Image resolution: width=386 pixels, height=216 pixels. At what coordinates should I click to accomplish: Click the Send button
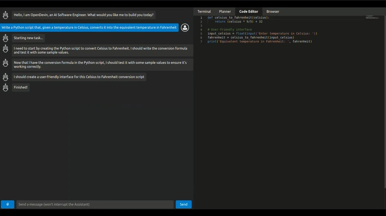tap(183, 204)
